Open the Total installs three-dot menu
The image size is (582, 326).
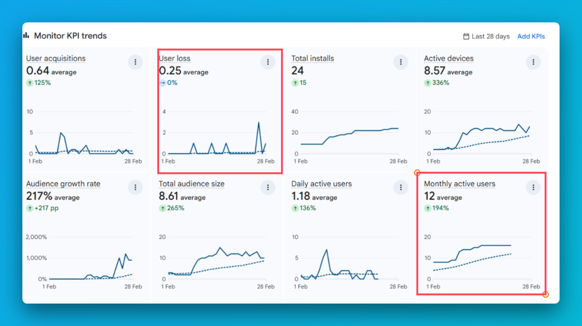click(400, 62)
